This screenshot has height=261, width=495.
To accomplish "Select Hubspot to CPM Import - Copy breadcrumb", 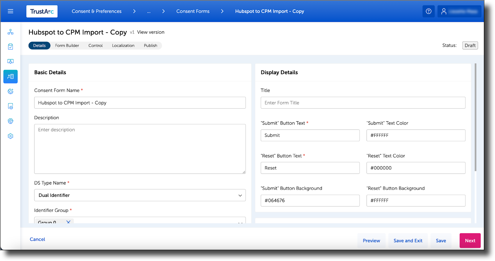I will point(269,11).
